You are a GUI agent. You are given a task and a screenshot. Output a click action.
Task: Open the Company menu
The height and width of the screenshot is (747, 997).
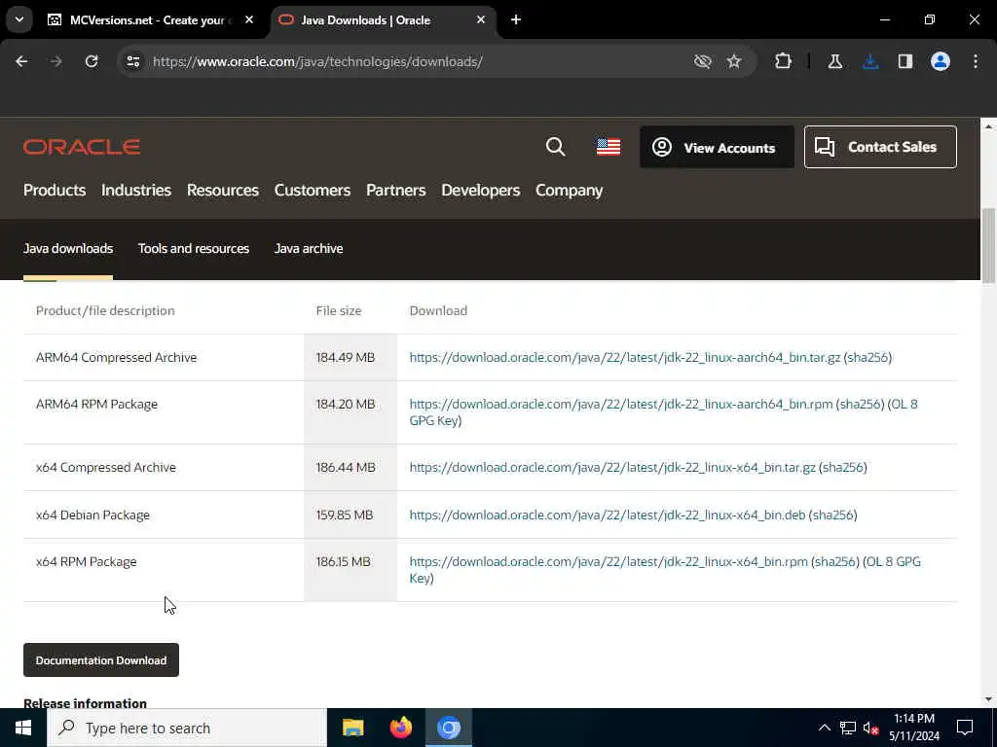(x=569, y=191)
